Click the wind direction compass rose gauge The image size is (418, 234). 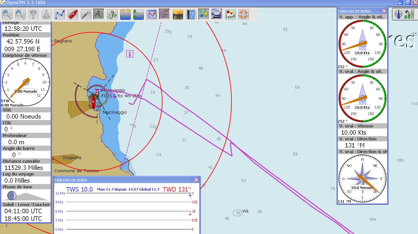tap(363, 178)
